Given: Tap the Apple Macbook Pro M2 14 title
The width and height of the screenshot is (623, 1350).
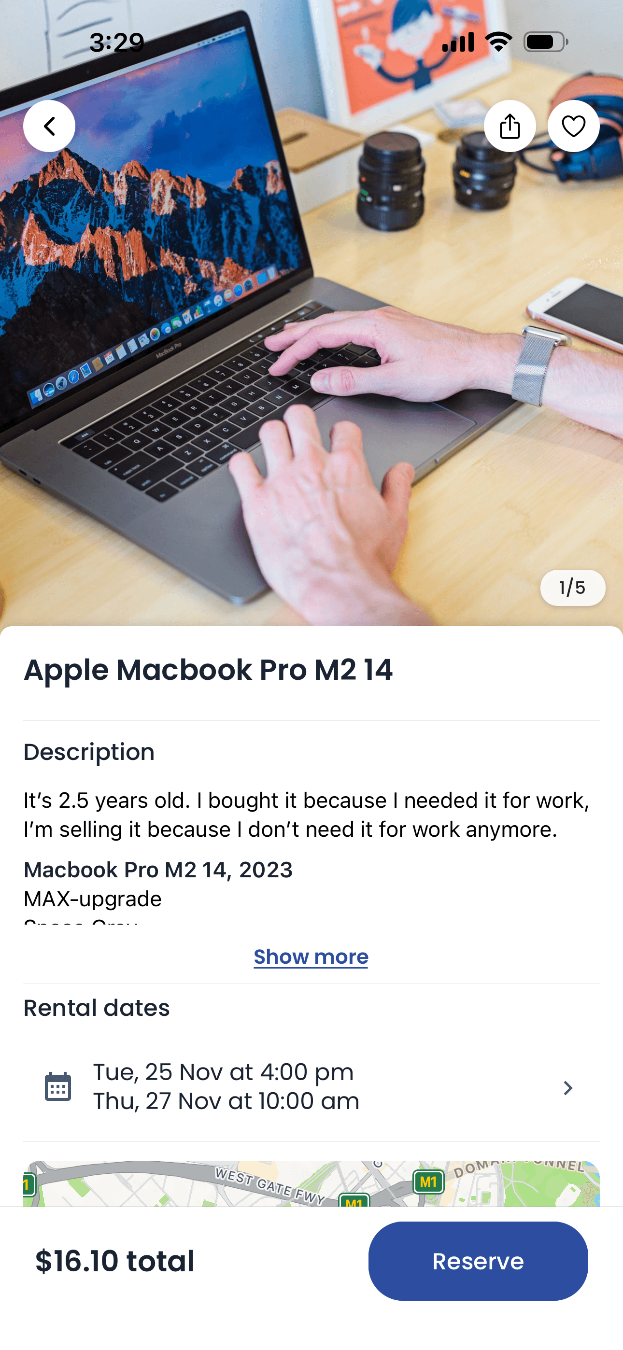Looking at the screenshot, I should (x=208, y=669).
